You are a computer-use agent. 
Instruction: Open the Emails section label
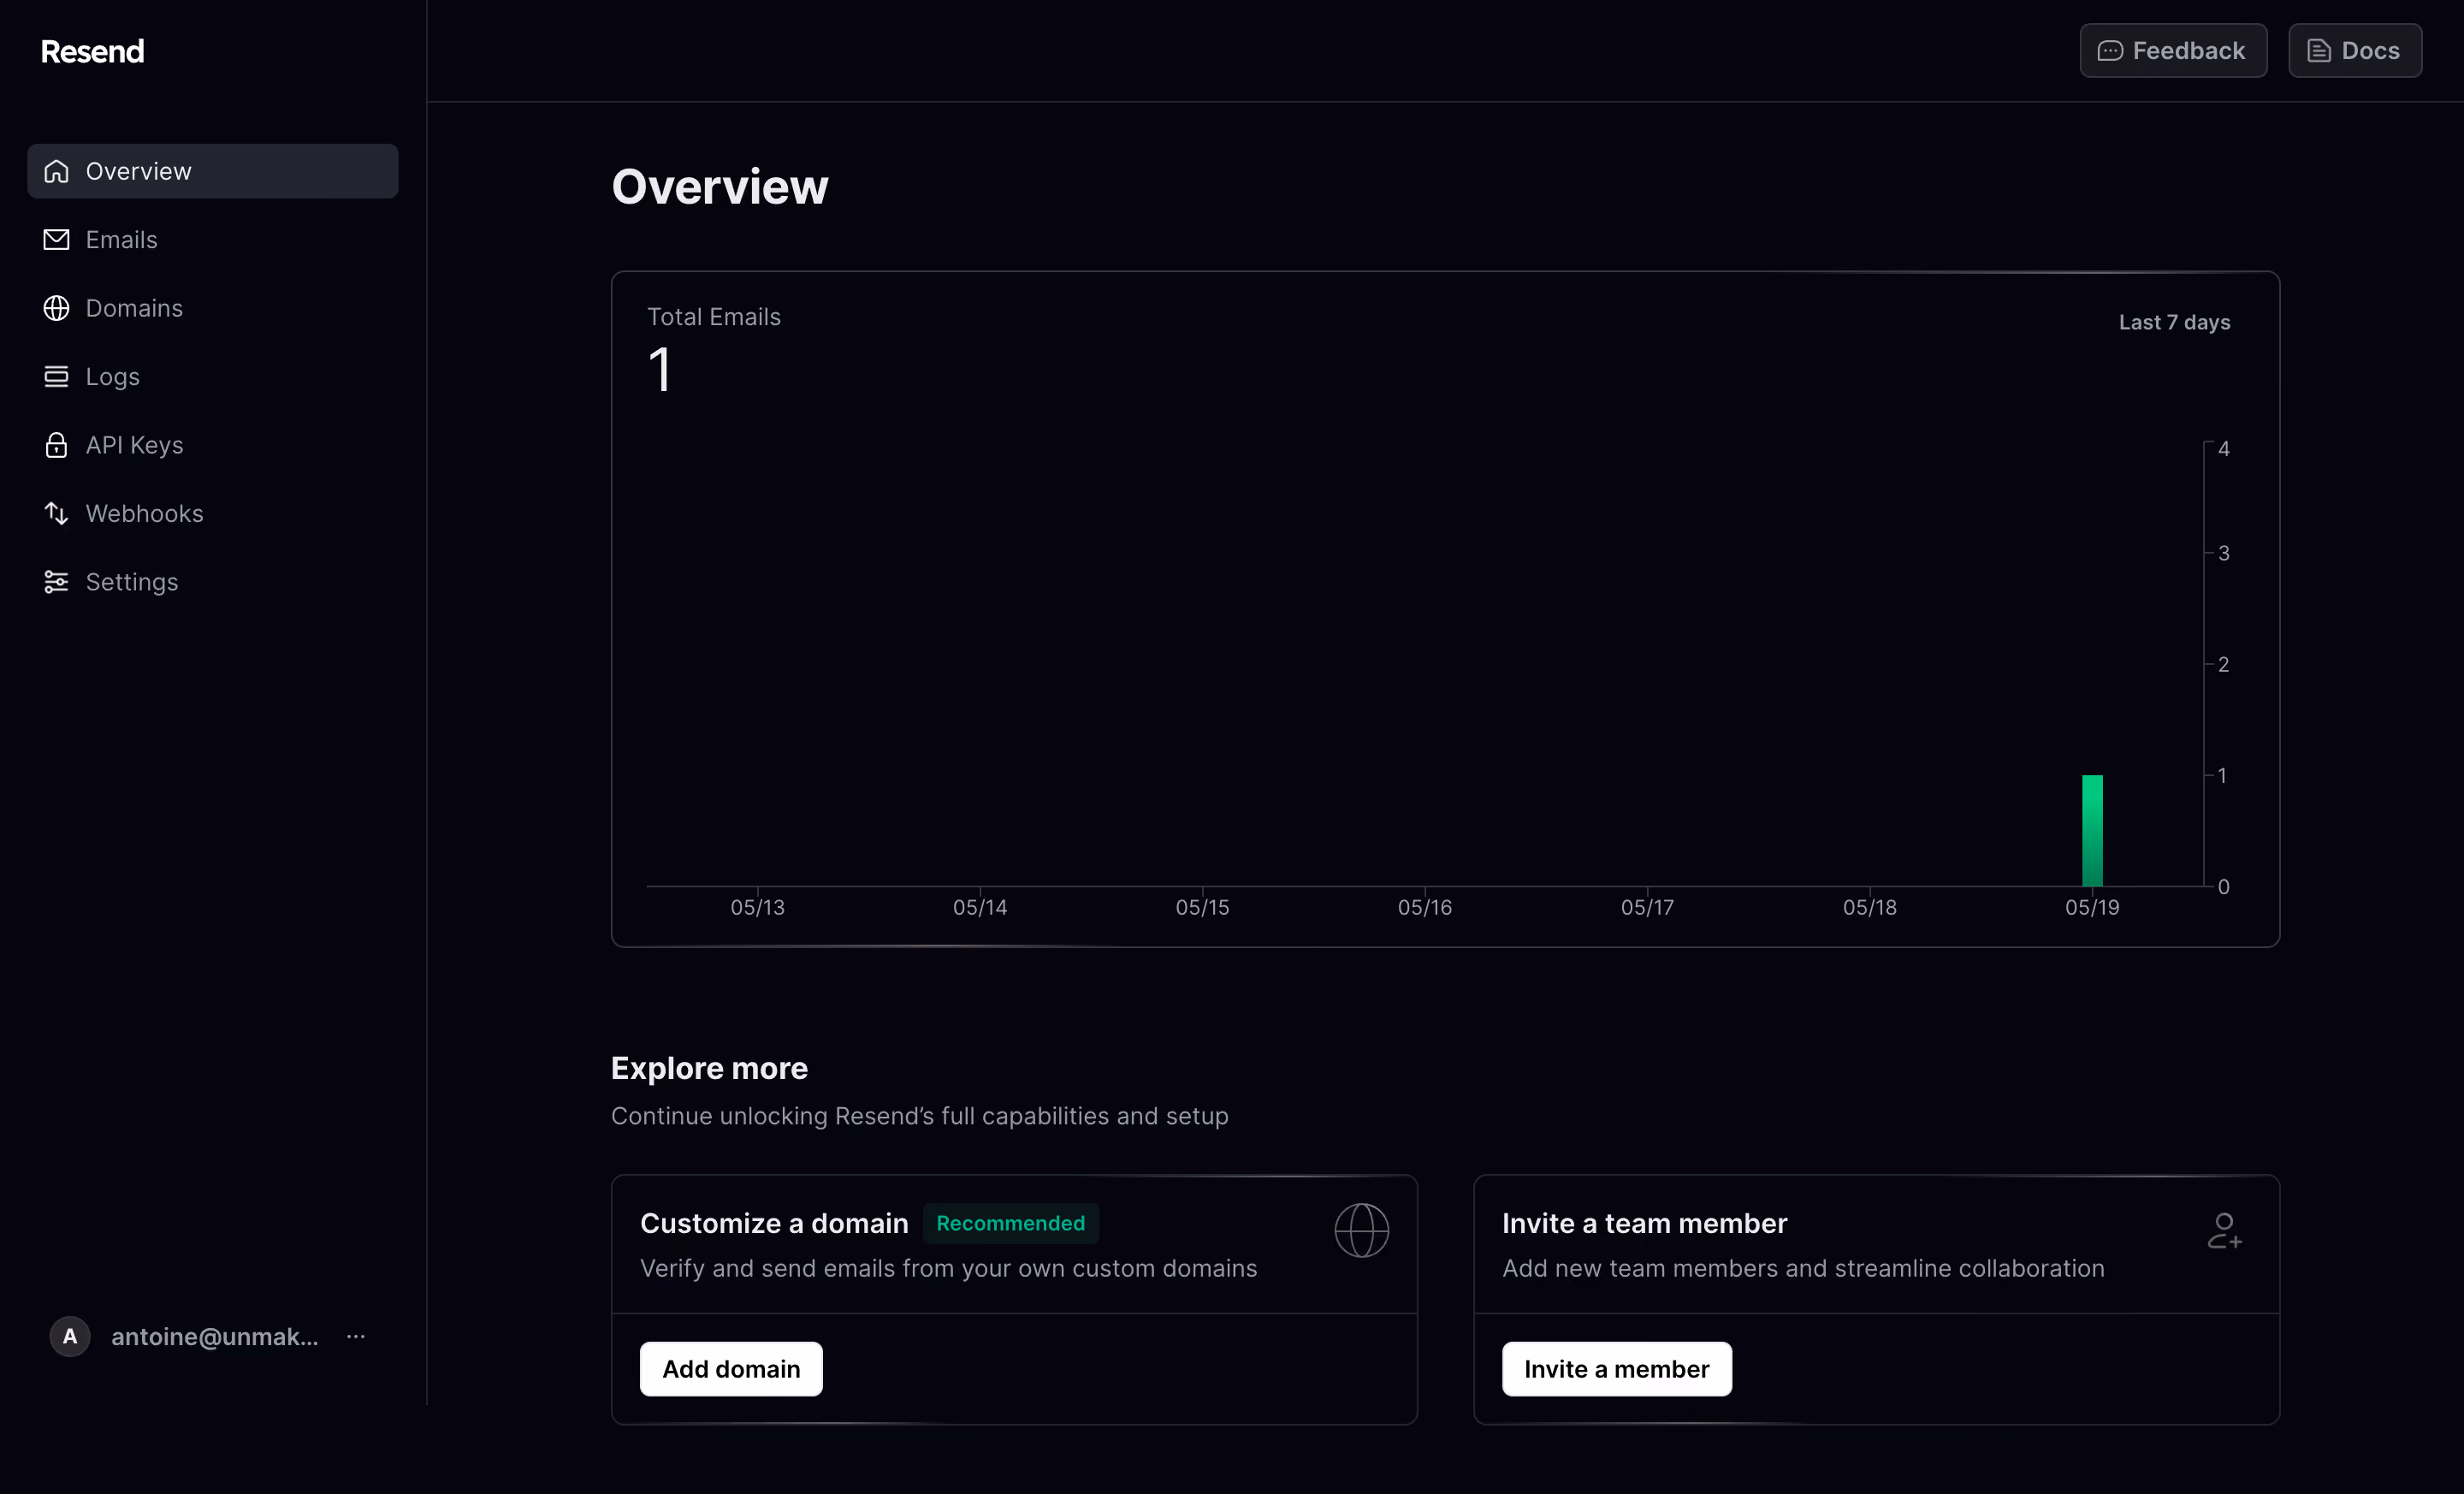click(121, 240)
